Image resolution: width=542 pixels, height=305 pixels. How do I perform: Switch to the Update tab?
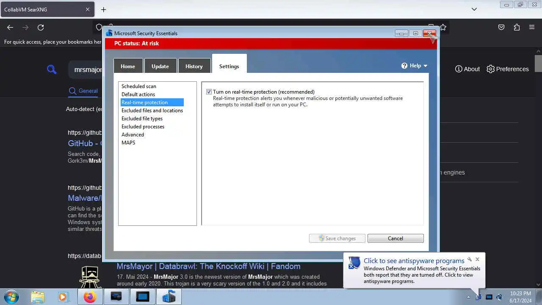160,66
